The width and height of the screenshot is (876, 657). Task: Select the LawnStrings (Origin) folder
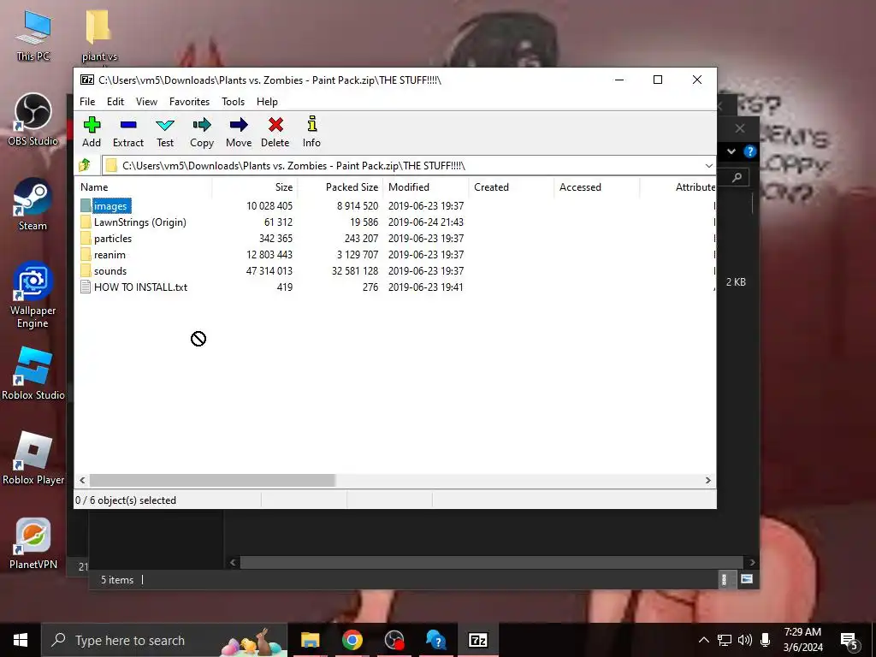pos(139,222)
